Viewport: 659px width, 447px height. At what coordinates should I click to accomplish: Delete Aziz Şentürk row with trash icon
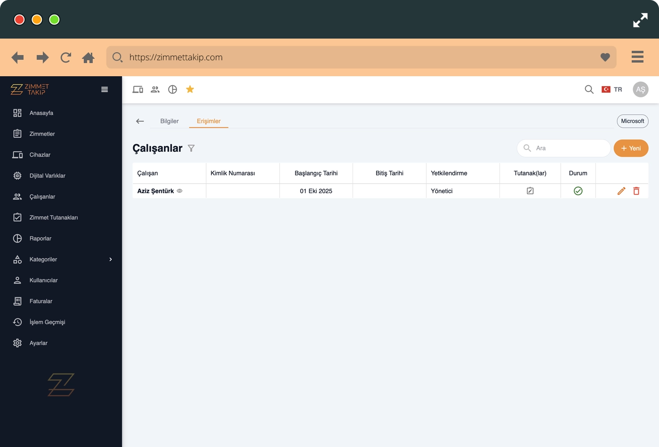point(636,191)
